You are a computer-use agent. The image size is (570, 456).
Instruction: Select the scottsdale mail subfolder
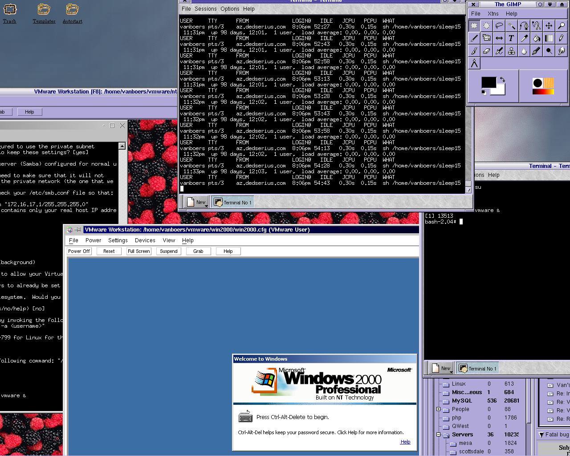pyautogui.click(x=471, y=451)
